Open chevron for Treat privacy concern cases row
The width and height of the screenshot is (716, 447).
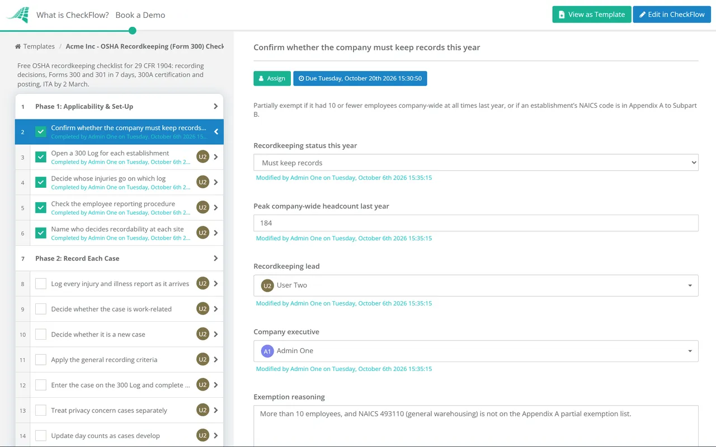[216, 410]
